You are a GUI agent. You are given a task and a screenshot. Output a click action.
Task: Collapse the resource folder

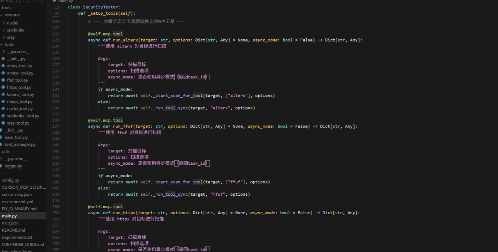[x=1, y=15]
